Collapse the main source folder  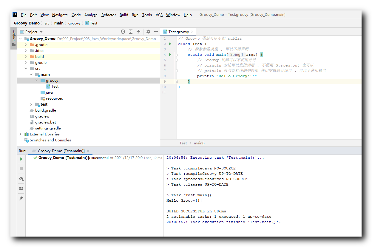[x=31, y=75]
